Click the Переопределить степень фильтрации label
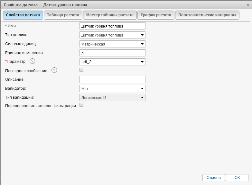This screenshot has width=252, height=185. (x=41, y=106)
